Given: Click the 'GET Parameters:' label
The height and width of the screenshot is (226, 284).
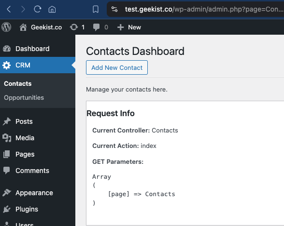Looking at the screenshot, I should point(118,162).
